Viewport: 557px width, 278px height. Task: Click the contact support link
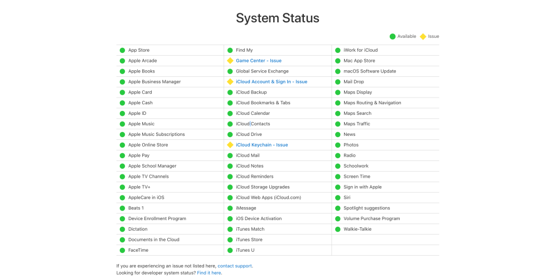coord(235,266)
